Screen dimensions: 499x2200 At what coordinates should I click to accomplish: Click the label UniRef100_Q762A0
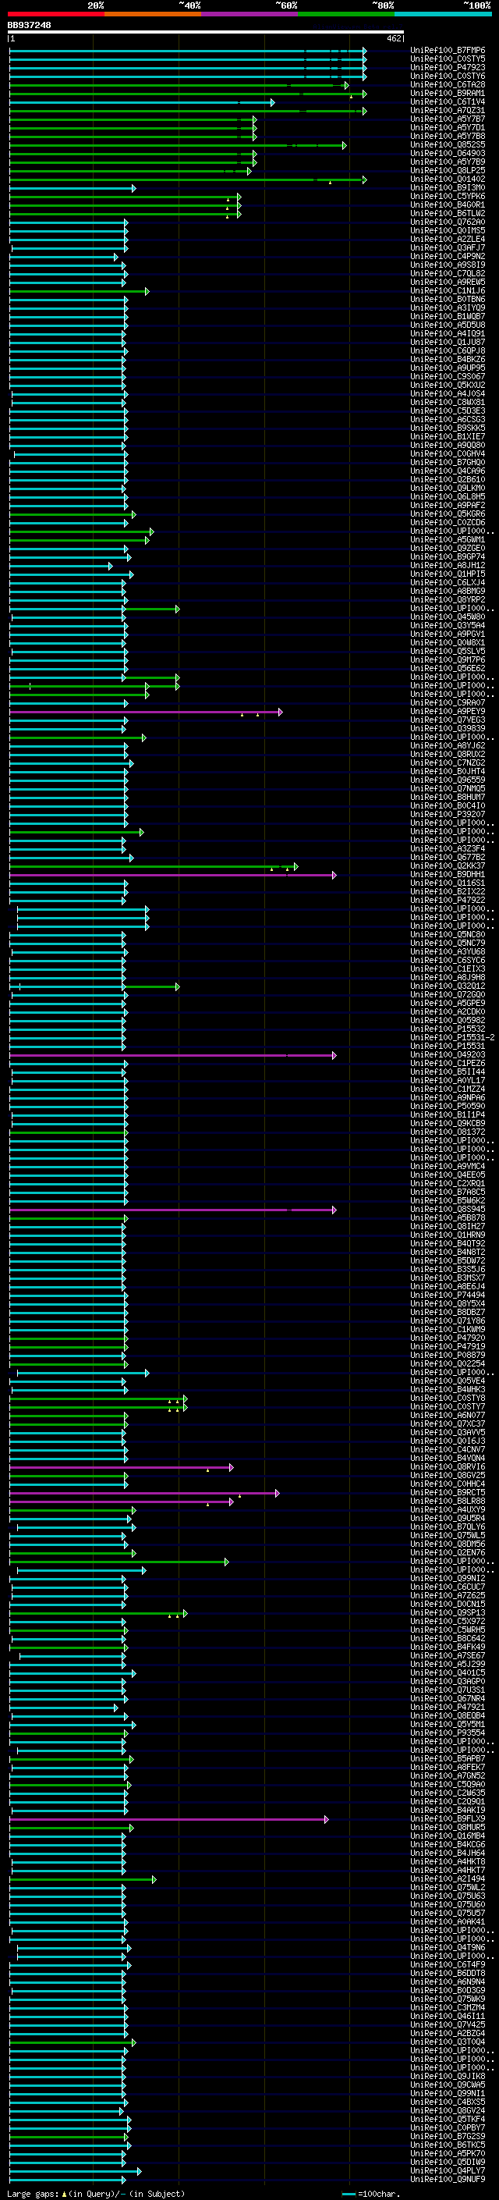pyautogui.click(x=448, y=222)
